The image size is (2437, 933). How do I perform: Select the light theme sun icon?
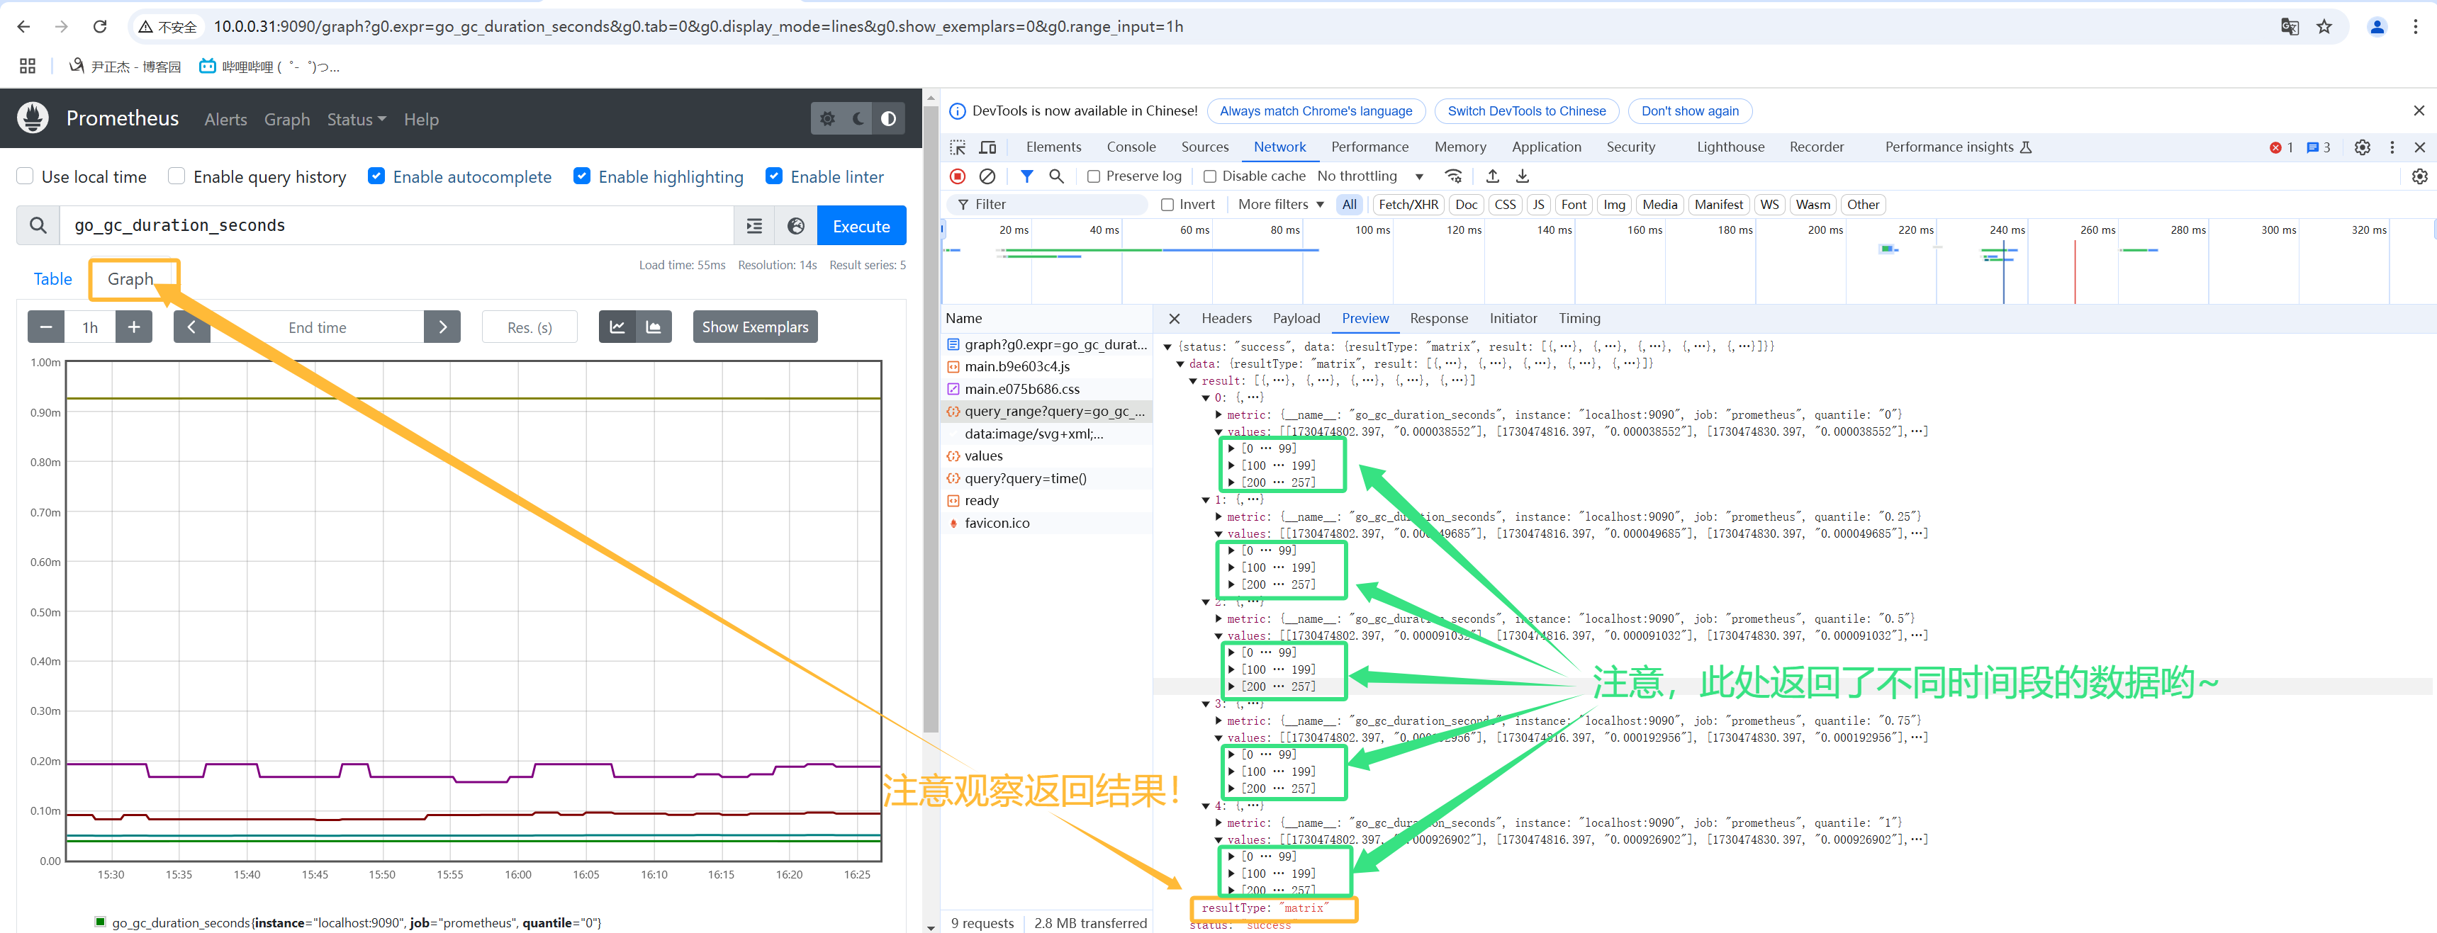pyautogui.click(x=827, y=119)
